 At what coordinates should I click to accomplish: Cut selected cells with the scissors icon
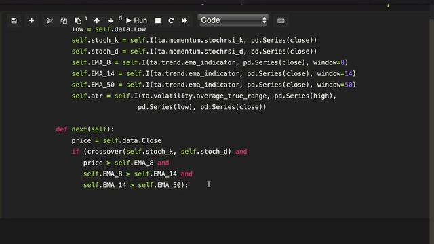(x=50, y=20)
